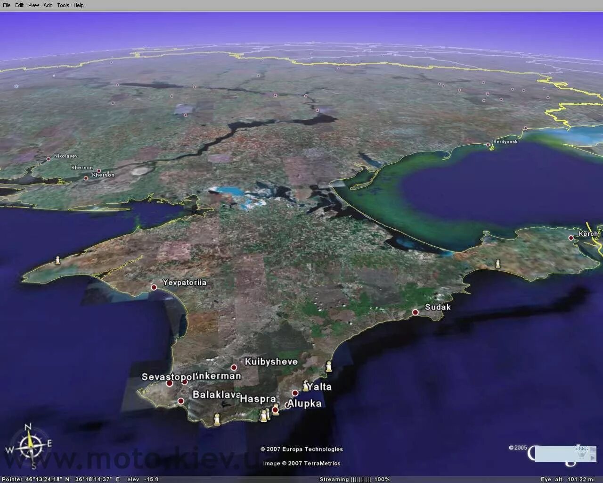Open the Edit menu
Screen dimensions: 603x483
19,5
